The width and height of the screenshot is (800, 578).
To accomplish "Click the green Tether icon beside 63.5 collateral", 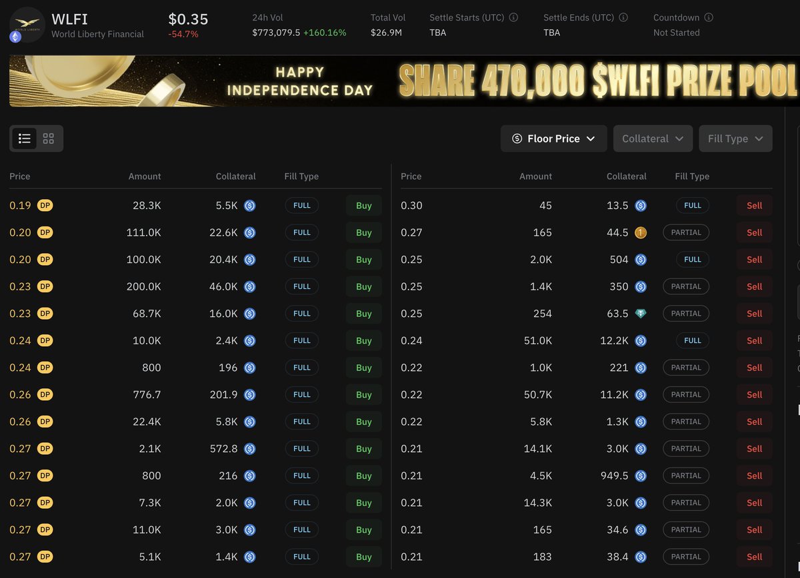I will pos(641,314).
